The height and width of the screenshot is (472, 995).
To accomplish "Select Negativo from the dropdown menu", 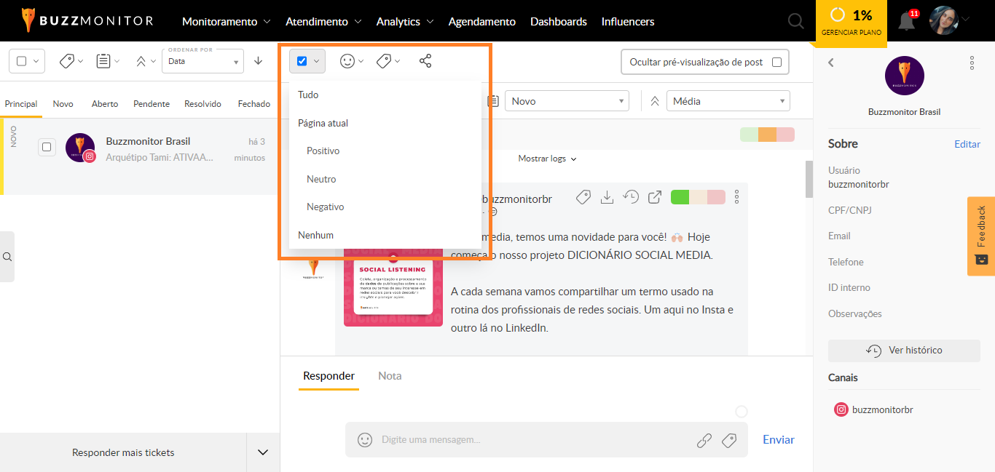I will click(325, 207).
